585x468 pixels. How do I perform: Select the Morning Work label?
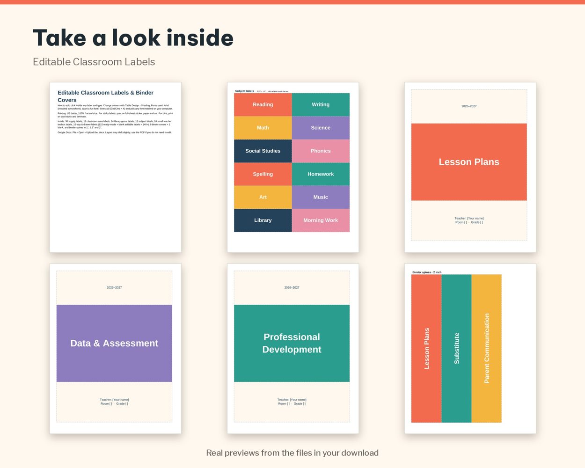tap(321, 220)
